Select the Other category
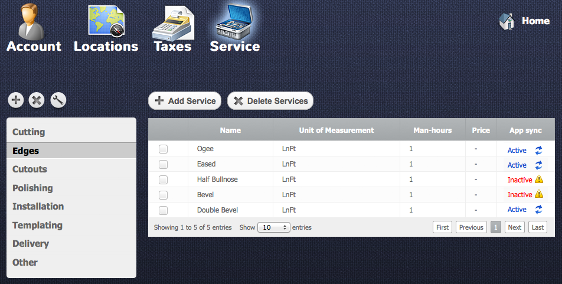562x284 pixels. tap(71, 263)
